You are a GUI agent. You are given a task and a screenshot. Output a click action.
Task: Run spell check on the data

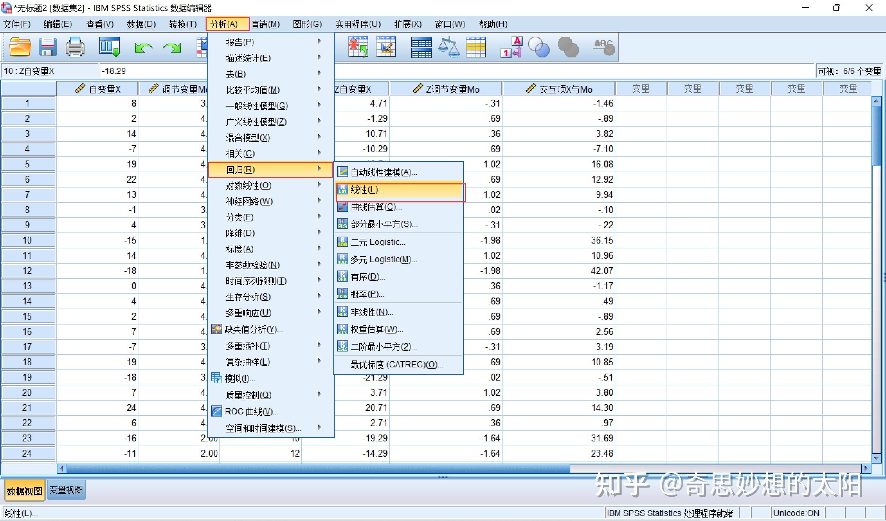[x=604, y=47]
